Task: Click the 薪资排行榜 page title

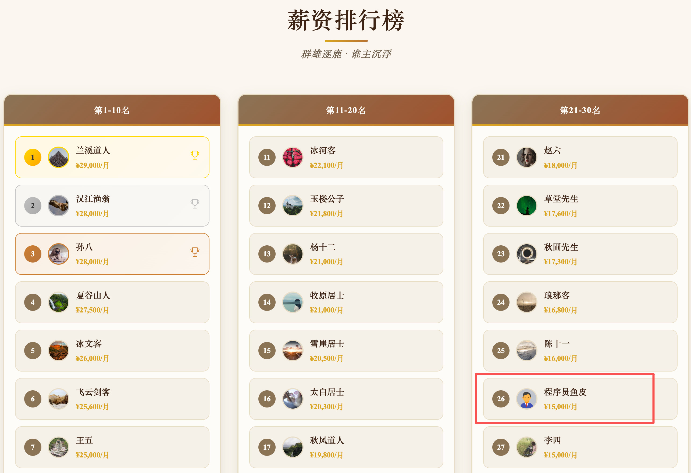Action: click(346, 20)
